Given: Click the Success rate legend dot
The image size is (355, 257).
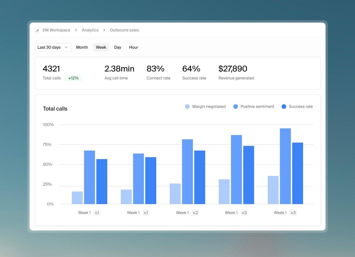Looking at the screenshot, I should [284, 106].
